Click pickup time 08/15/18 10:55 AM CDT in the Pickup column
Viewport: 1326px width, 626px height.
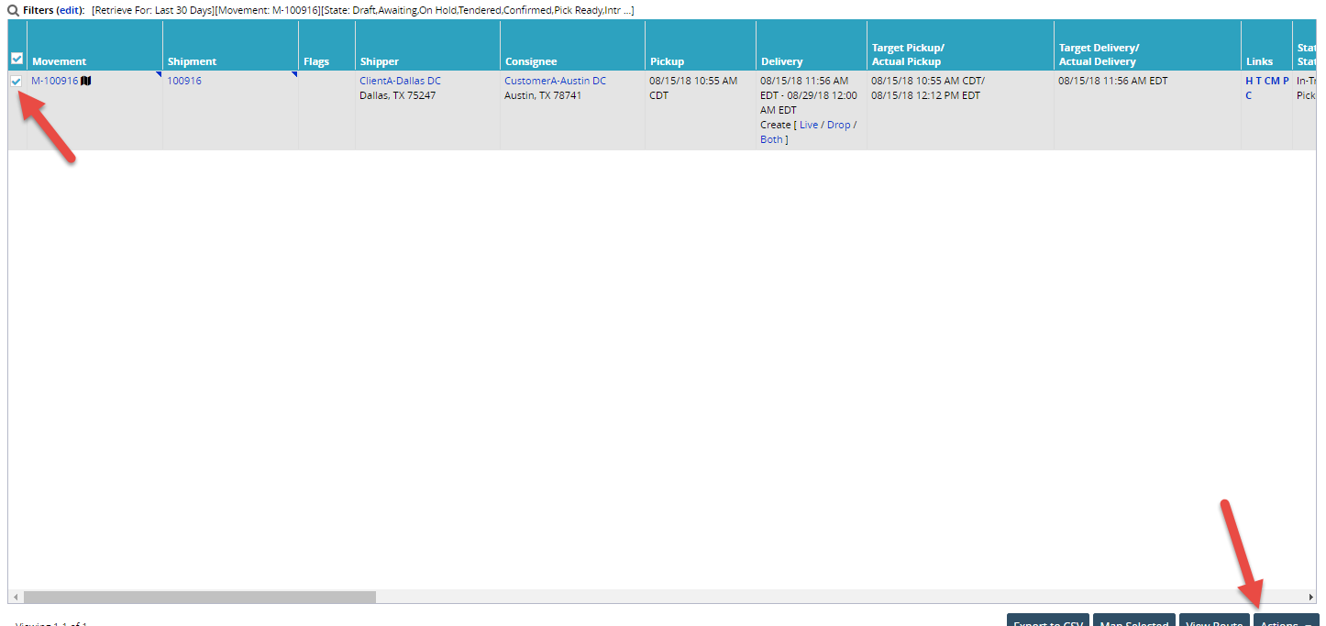(x=693, y=88)
